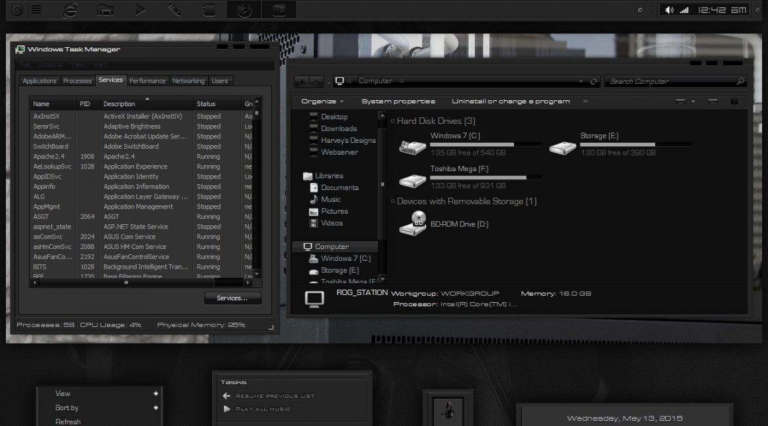This screenshot has height=426, width=768.
Task: Switch to the Applications tab
Action: coord(39,81)
